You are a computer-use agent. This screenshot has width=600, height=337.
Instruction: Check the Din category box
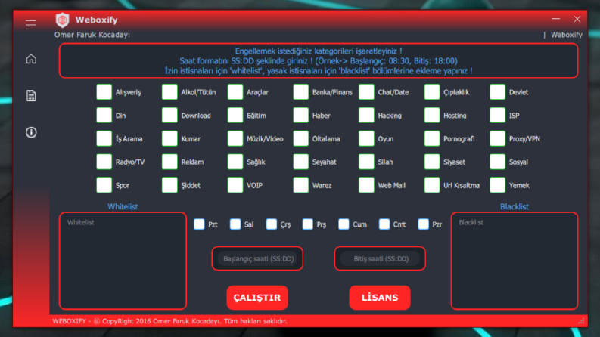pyautogui.click(x=104, y=116)
